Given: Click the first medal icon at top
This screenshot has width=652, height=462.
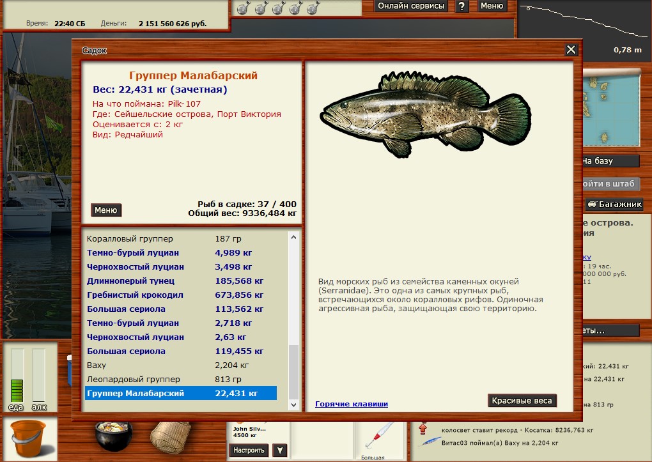Looking at the screenshot, I should pyautogui.click(x=243, y=8).
